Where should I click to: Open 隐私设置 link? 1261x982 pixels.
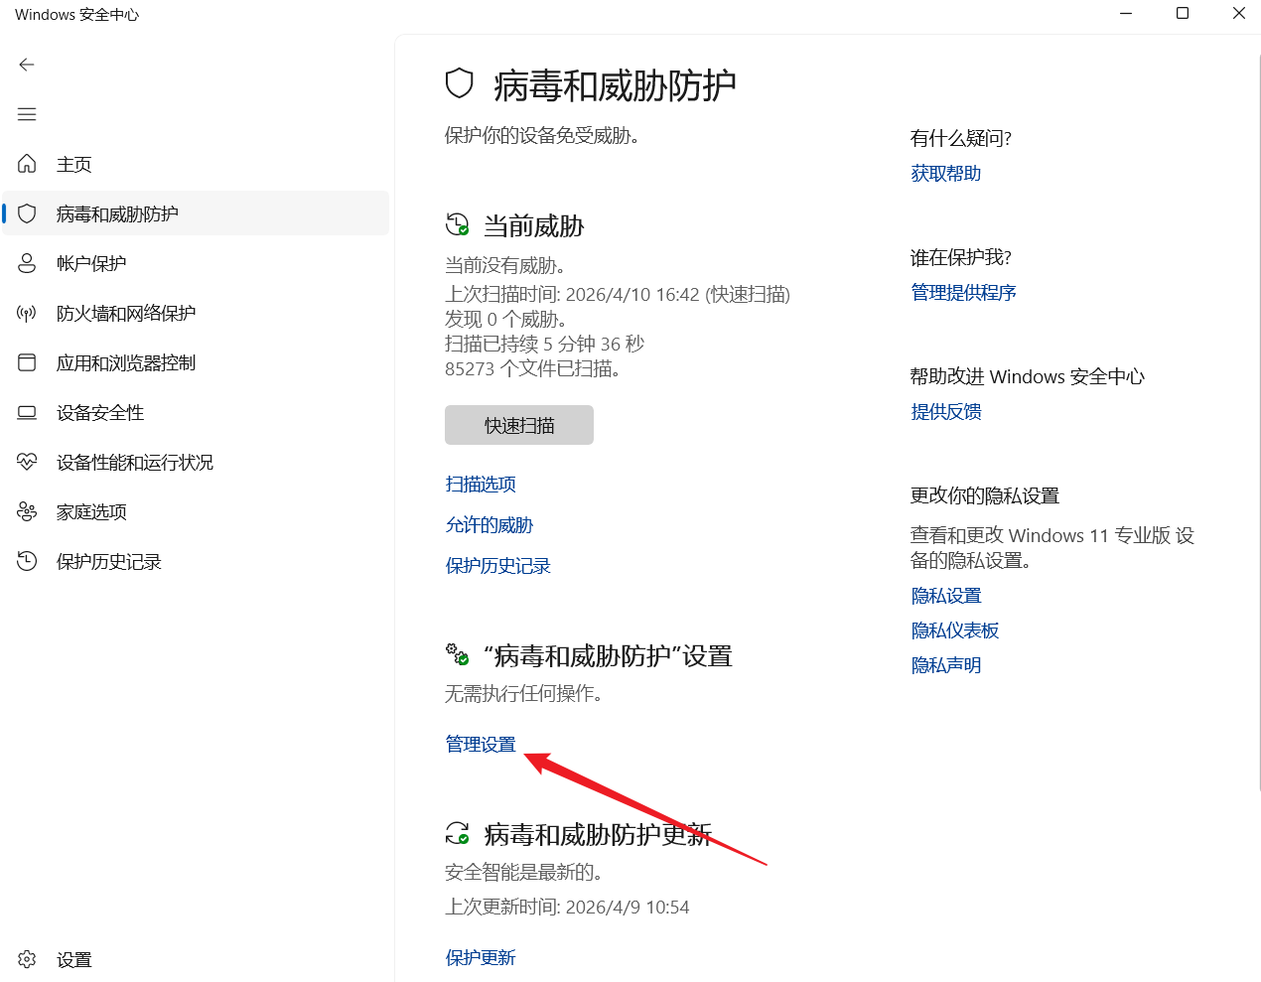pos(946,595)
